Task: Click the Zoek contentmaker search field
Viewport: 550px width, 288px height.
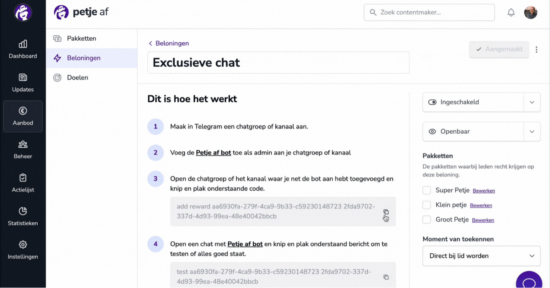Action: click(x=429, y=13)
